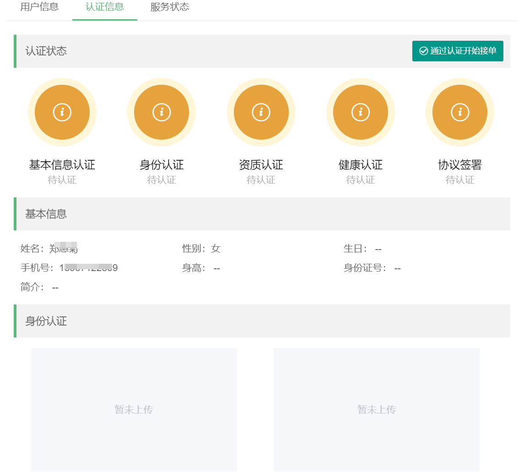Click the 通过认证开始接单 button
Viewport: 529px width, 473px height.
[x=458, y=51]
